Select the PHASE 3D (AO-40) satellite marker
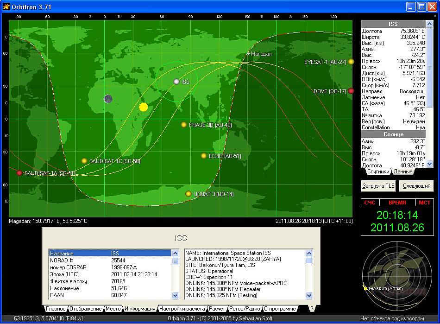The image size is (440, 324). [184, 125]
